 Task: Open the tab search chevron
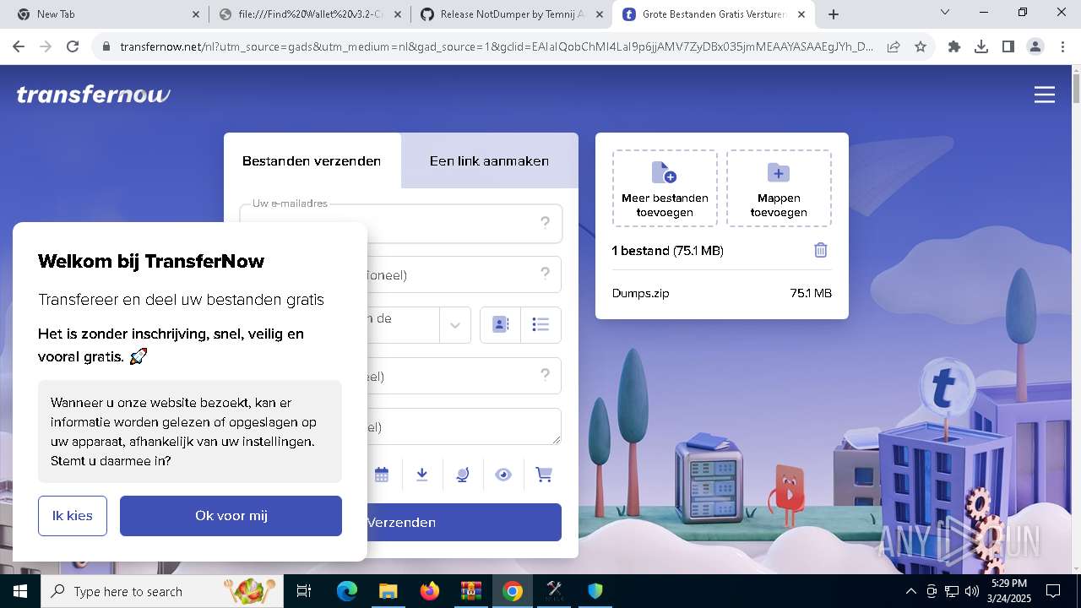point(945,13)
